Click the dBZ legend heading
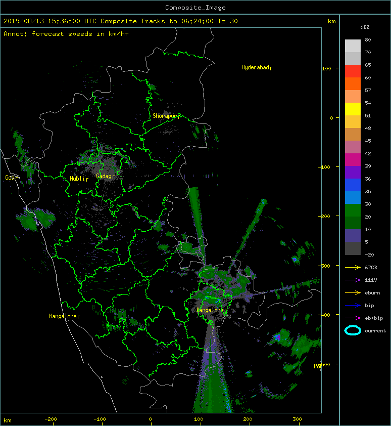Image resolution: width=391 pixels, height=426 pixels. (365, 27)
